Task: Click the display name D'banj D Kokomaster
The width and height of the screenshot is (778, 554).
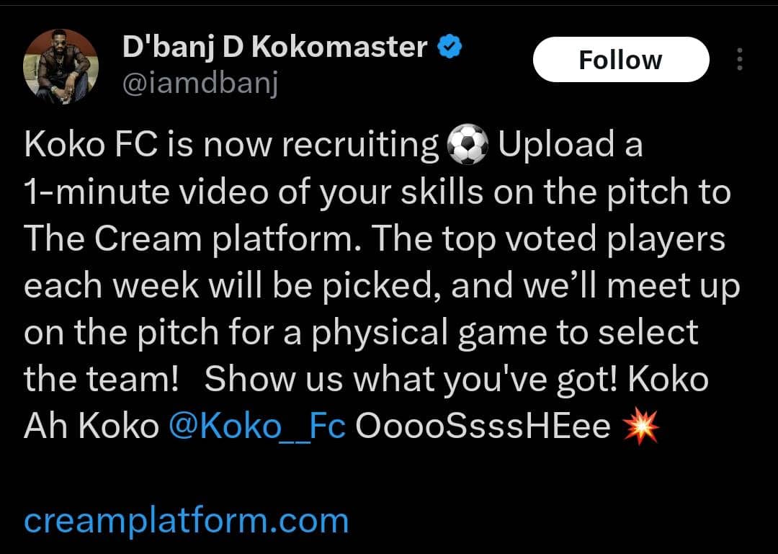Action: [x=274, y=48]
